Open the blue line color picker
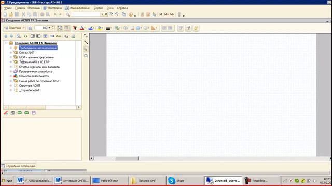The image size is (332, 186). [91, 28]
